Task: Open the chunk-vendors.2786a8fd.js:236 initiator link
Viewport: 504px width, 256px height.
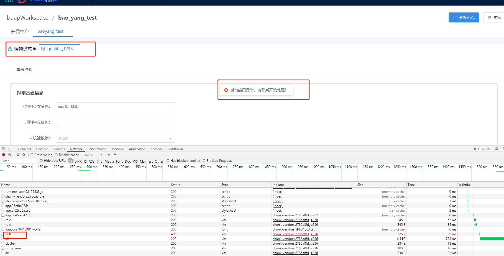Action: pyautogui.click(x=295, y=220)
